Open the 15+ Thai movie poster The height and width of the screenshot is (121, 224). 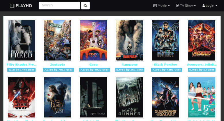tap(202, 97)
